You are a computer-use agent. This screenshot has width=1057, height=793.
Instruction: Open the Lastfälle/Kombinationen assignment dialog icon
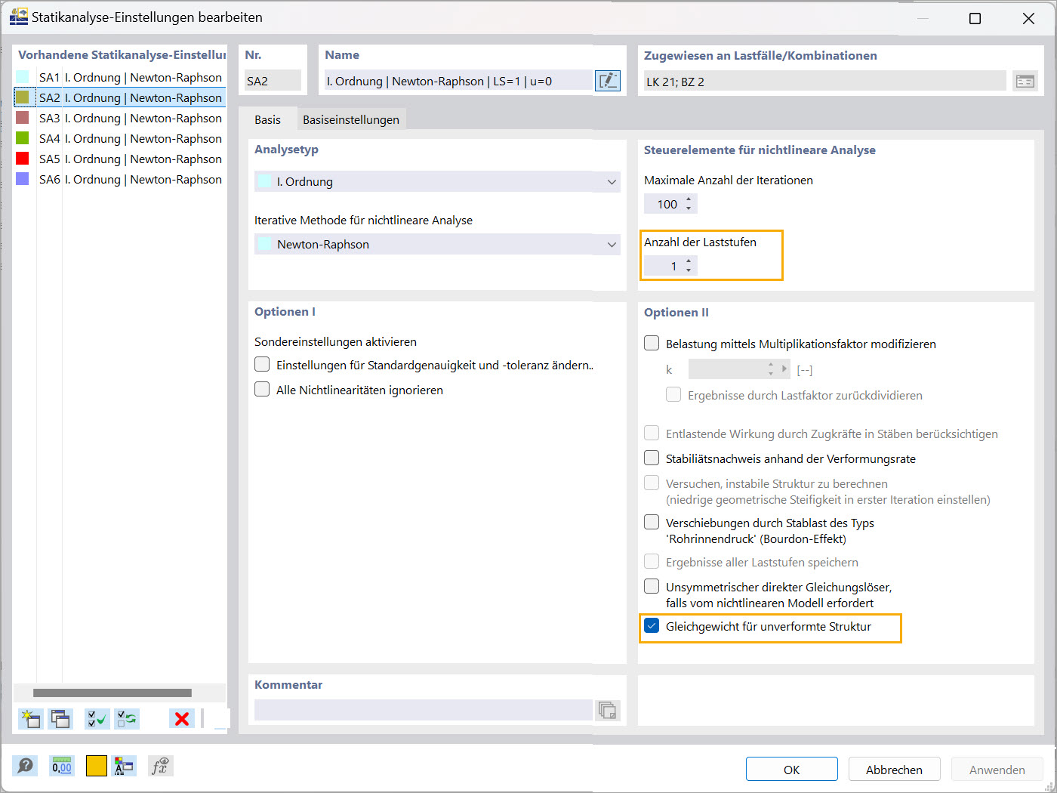click(1025, 80)
